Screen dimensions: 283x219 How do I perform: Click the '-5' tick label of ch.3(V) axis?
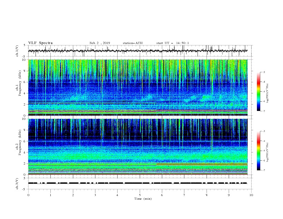(x=24, y=189)
